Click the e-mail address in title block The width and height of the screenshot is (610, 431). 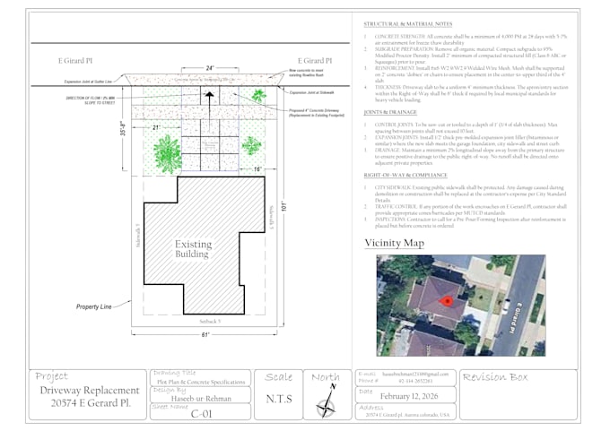coord(415,374)
